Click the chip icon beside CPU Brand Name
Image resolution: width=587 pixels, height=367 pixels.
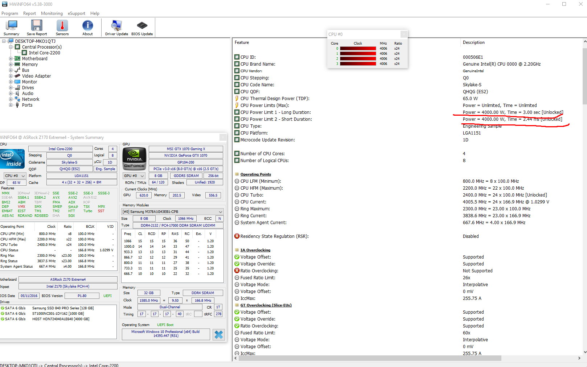[x=237, y=64]
